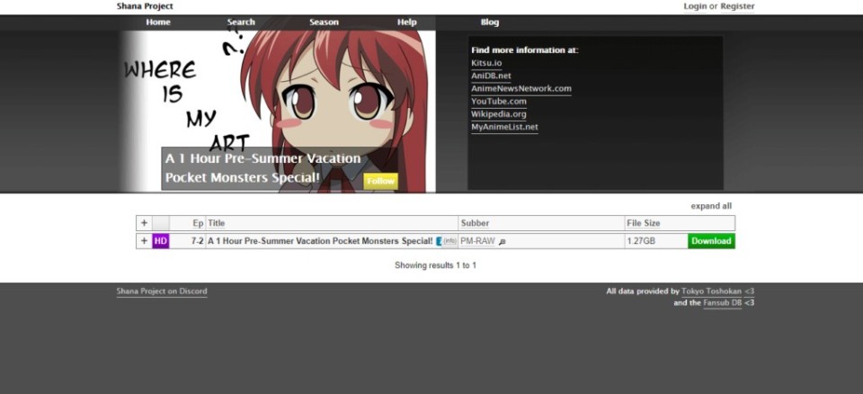Click the Subber column header
Viewport: 863px width, 394px height.
click(475, 223)
